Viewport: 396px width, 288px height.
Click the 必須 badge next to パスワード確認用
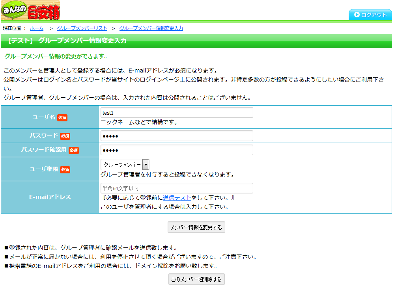pos(73,150)
